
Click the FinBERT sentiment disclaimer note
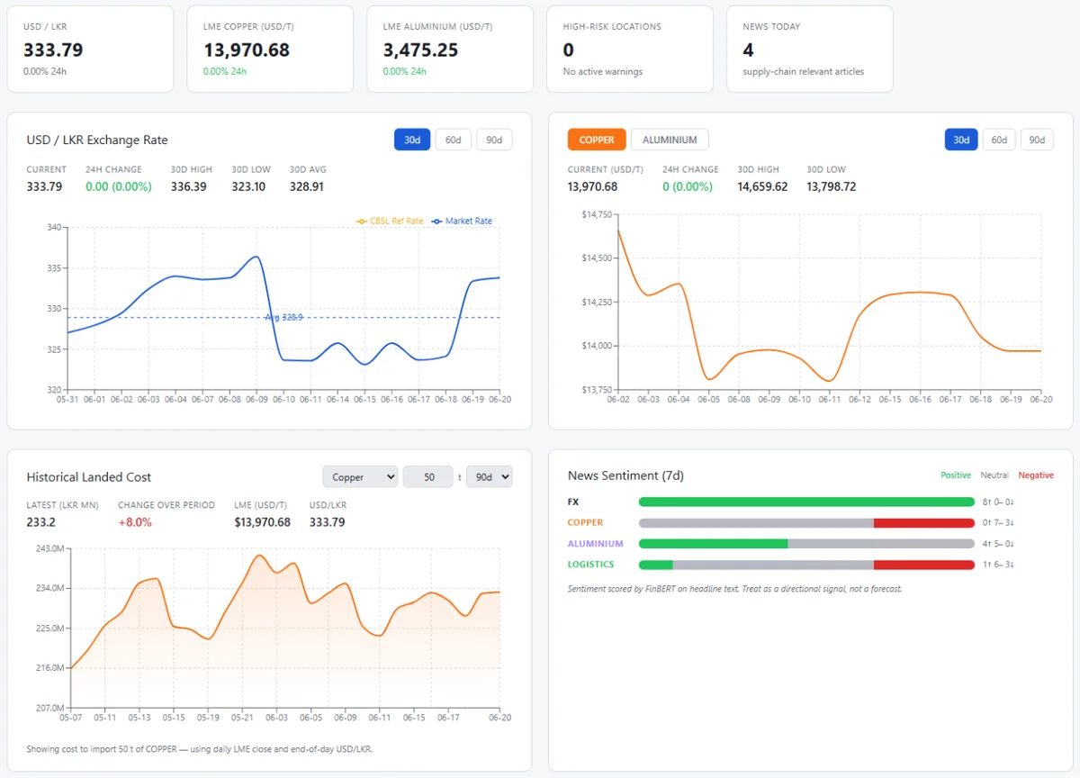734,589
